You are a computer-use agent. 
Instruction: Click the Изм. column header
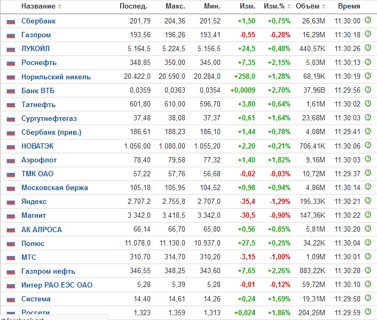click(247, 6)
